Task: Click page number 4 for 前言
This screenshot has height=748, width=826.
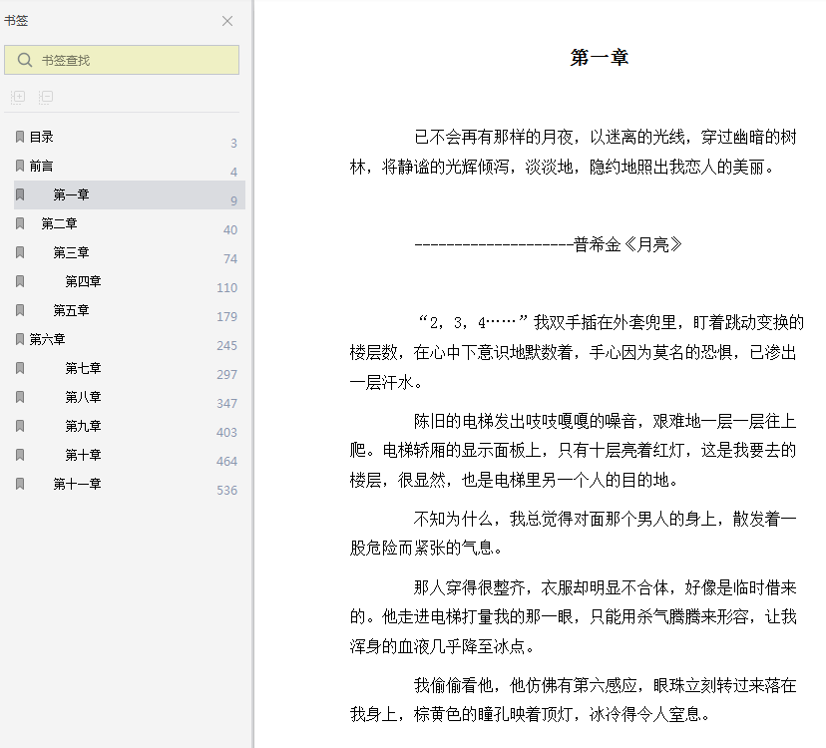Action: [x=233, y=173]
